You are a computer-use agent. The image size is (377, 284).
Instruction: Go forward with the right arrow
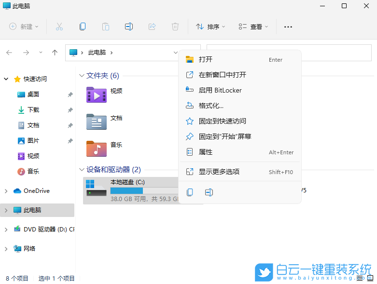(26, 53)
